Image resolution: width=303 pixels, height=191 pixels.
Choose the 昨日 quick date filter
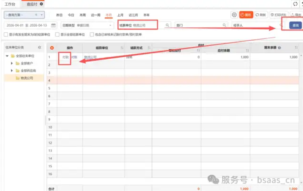tap(59, 15)
